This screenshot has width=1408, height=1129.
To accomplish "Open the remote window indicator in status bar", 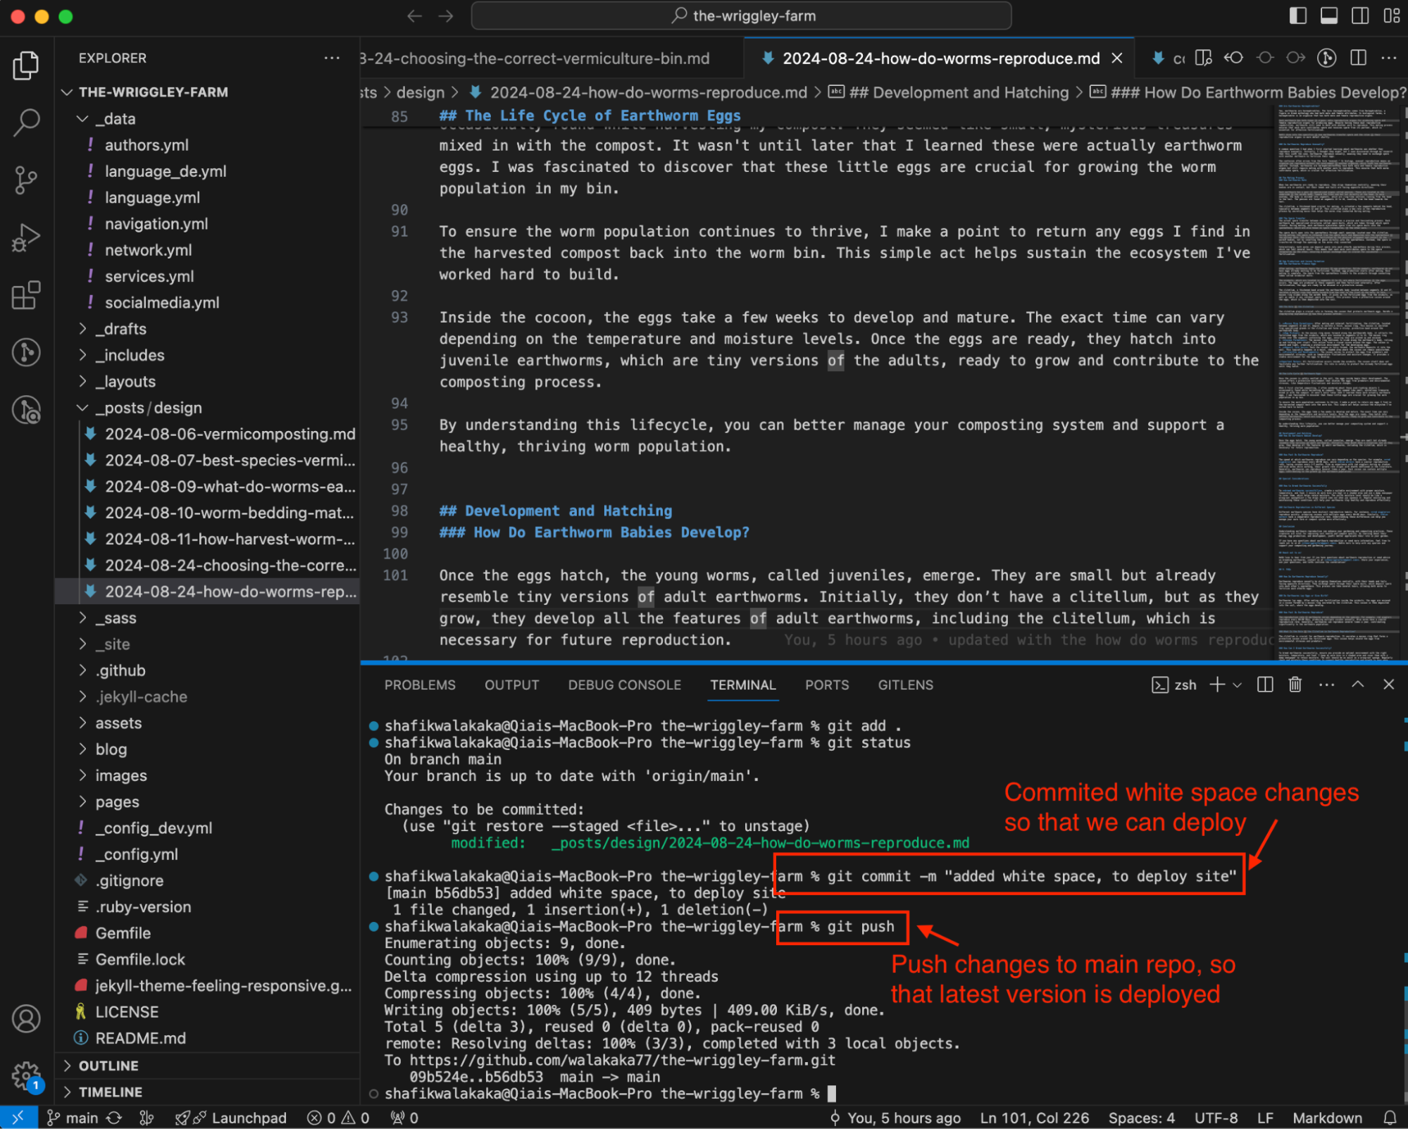I will pos(18,1117).
